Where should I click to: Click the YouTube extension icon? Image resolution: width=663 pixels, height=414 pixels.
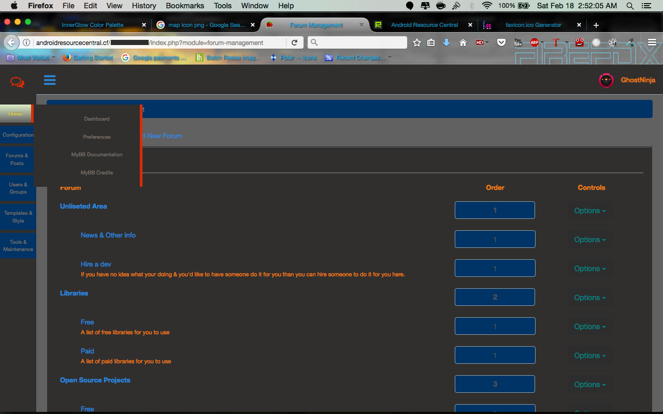point(518,43)
